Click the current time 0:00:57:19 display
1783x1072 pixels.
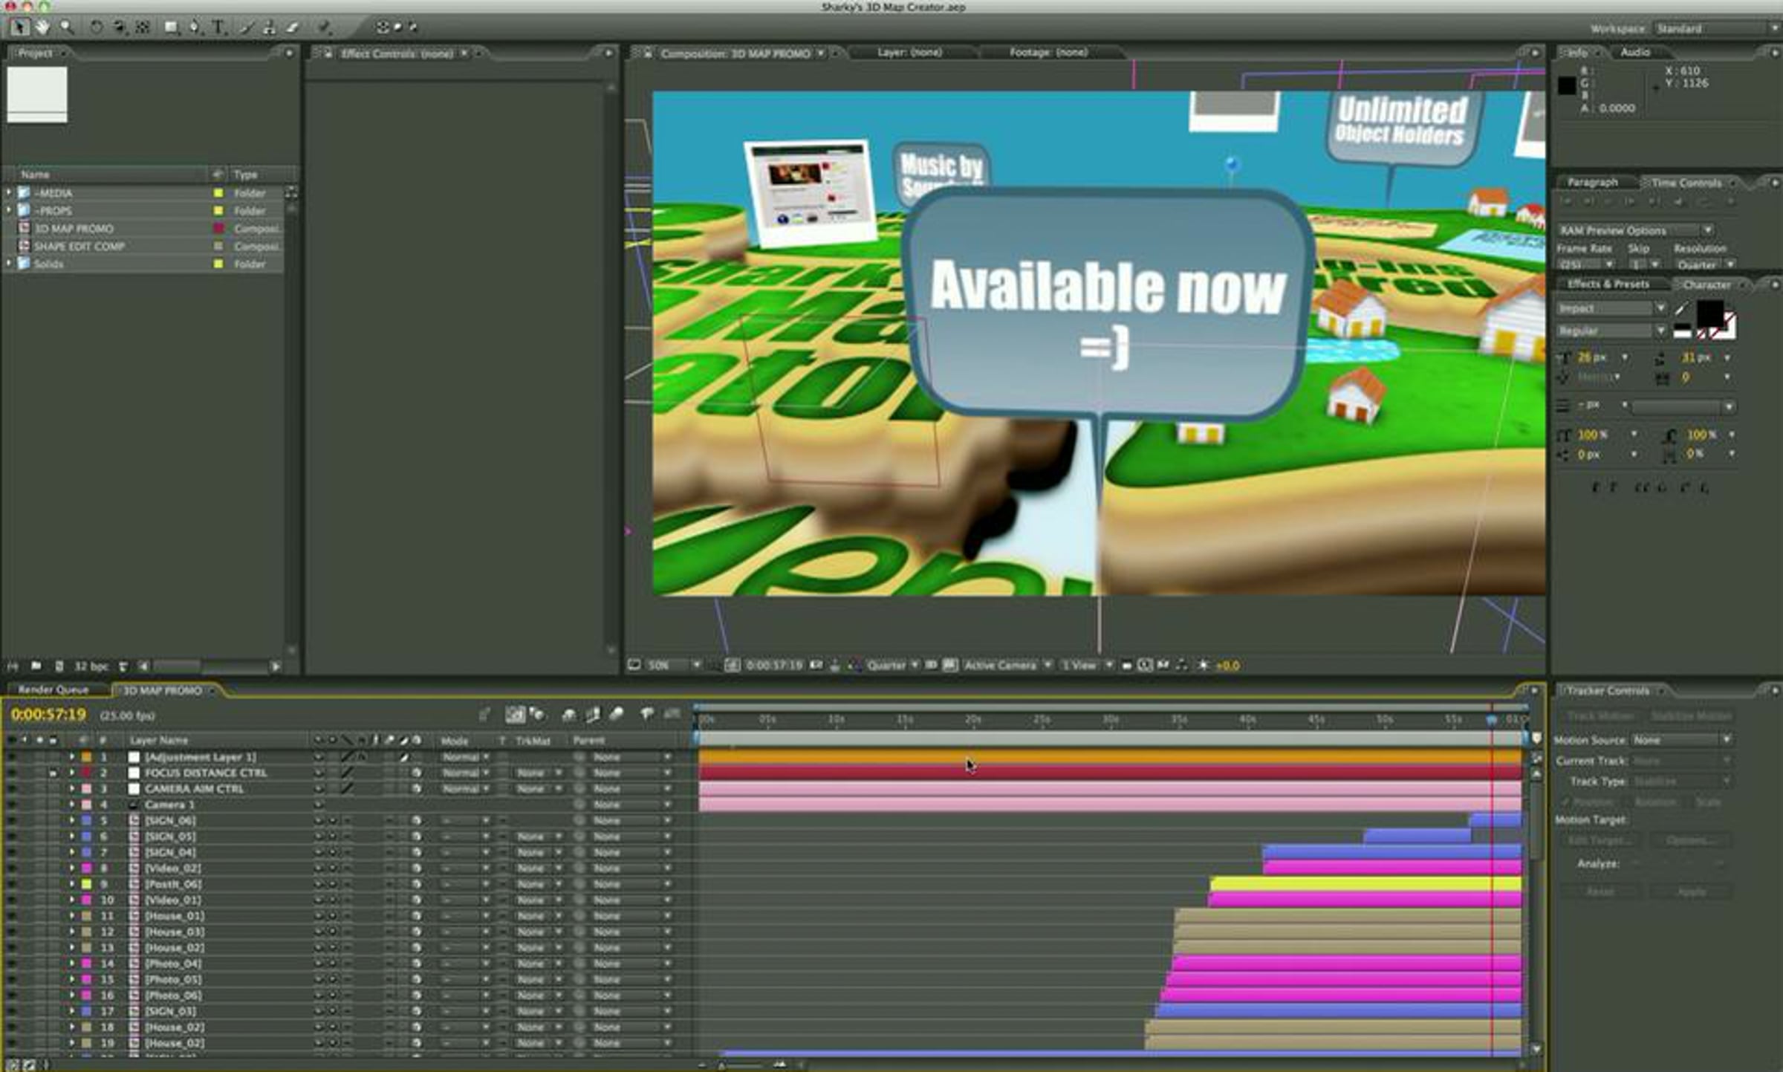(x=48, y=715)
